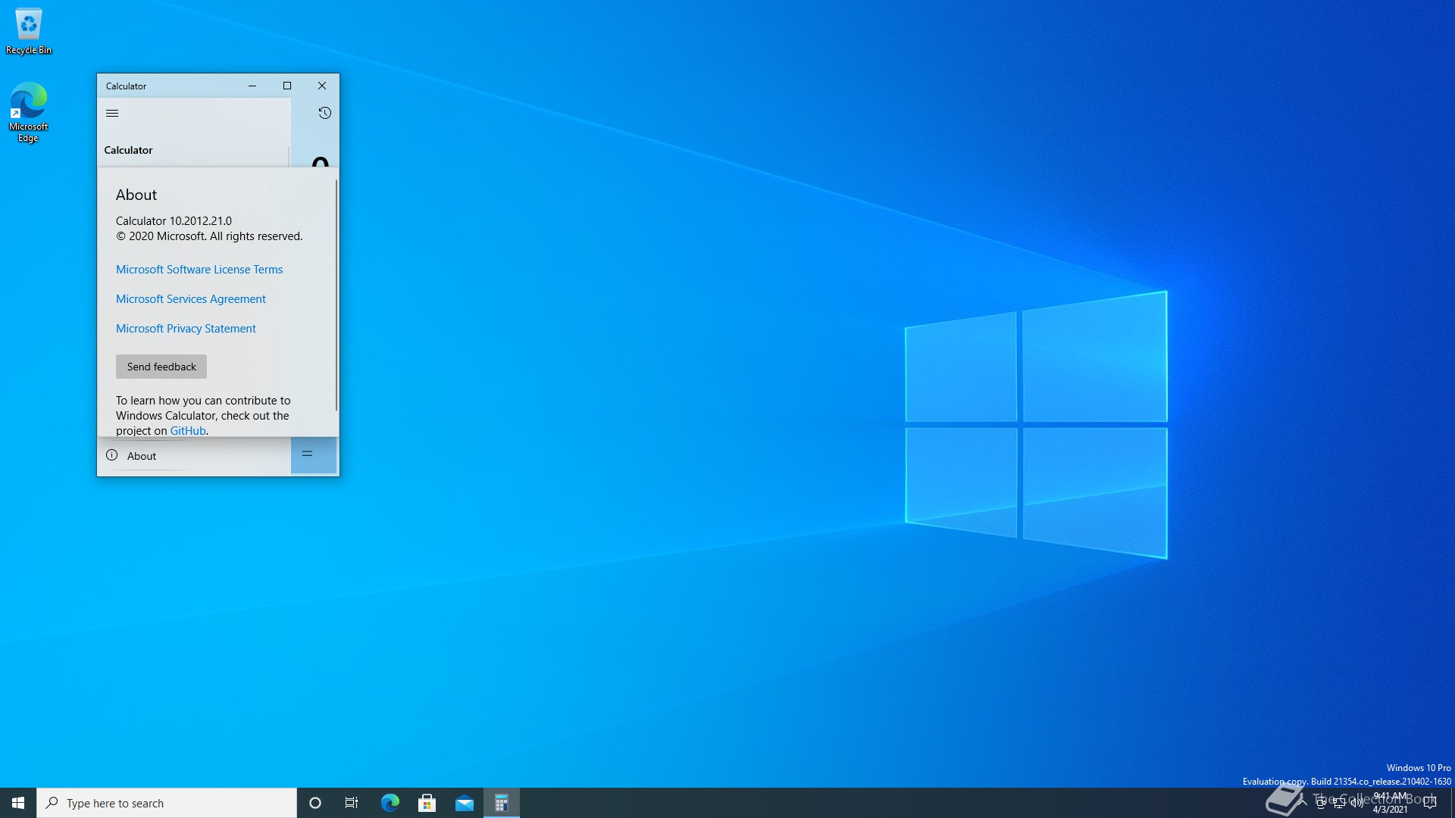Click Show desktop at taskbar end
The width and height of the screenshot is (1455, 818).
[x=1452, y=803]
